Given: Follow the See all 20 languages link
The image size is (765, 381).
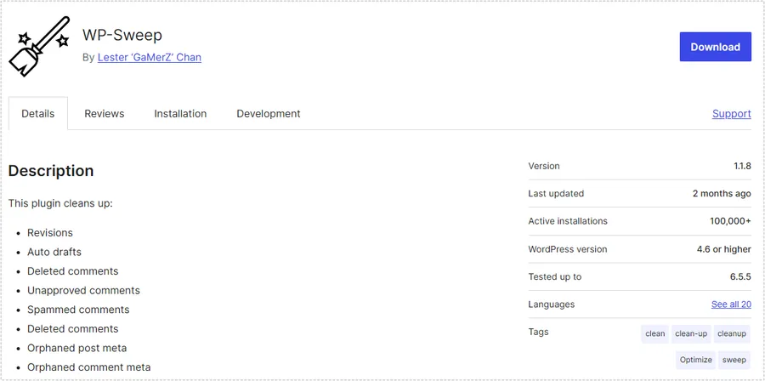Looking at the screenshot, I should coord(731,304).
